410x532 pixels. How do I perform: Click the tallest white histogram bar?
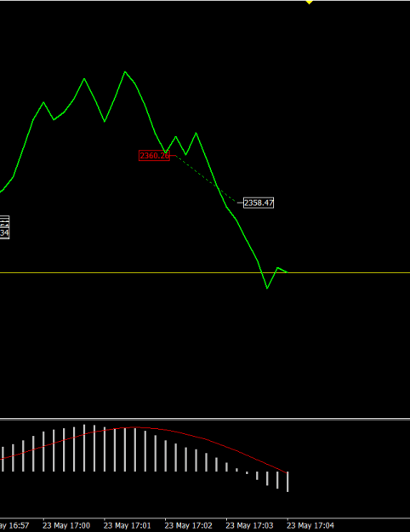click(84, 448)
